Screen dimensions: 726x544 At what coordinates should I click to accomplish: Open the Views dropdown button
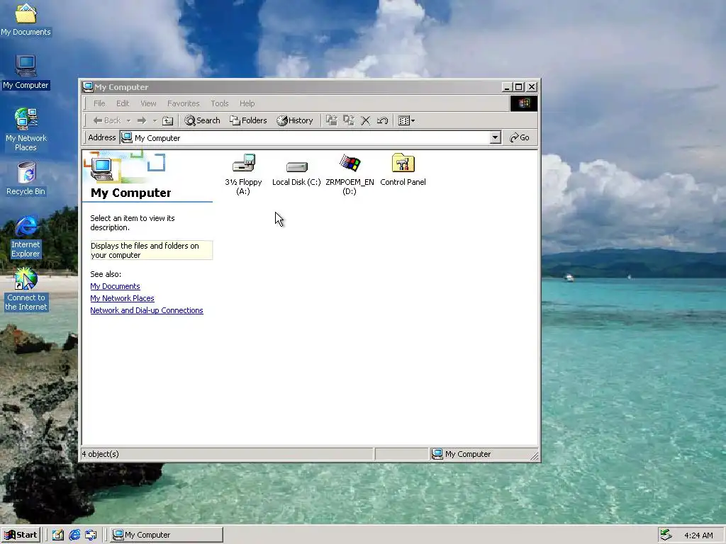[406, 120]
